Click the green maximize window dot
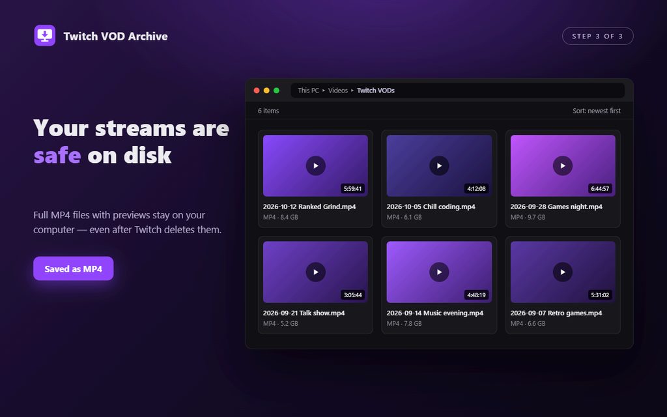 pyautogui.click(x=276, y=90)
